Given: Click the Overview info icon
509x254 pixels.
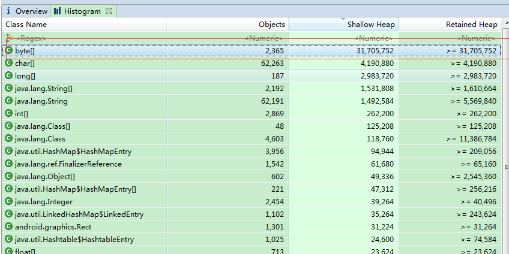Looking at the screenshot, I should [x=9, y=11].
